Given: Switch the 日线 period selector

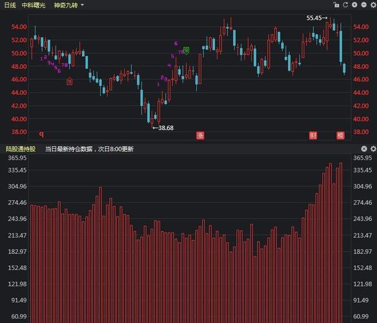Looking at the screenshot, I should pos(10,5).
